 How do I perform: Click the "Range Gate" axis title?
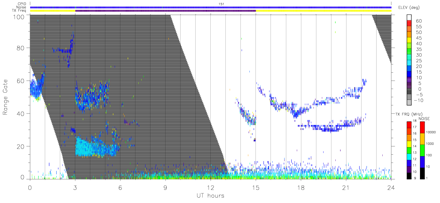click(6, 97)
